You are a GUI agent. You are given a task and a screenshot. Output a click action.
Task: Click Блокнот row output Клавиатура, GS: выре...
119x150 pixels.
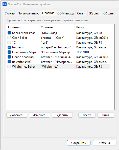point(92,47)
